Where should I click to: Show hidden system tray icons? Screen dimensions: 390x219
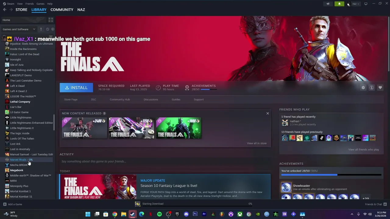coord(352,214)
